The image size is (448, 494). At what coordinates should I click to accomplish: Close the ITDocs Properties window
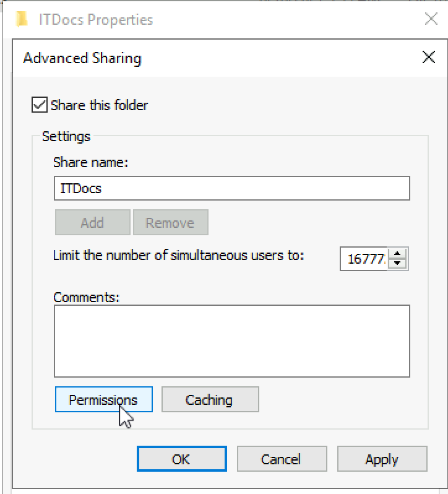[x=431, y=19]
